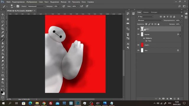
Task: Switch to the Каналы tab
Action: point(146,12)
